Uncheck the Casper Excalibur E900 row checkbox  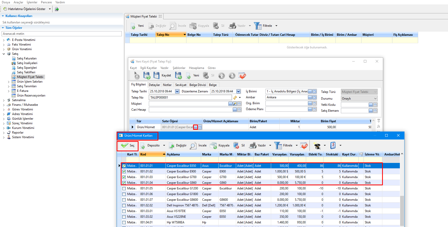[124, 171]
